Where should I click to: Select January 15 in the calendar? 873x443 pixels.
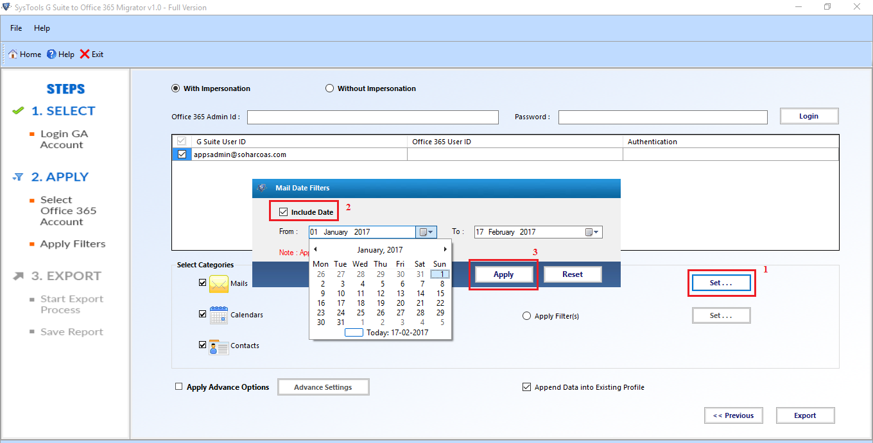coord(440,294)
